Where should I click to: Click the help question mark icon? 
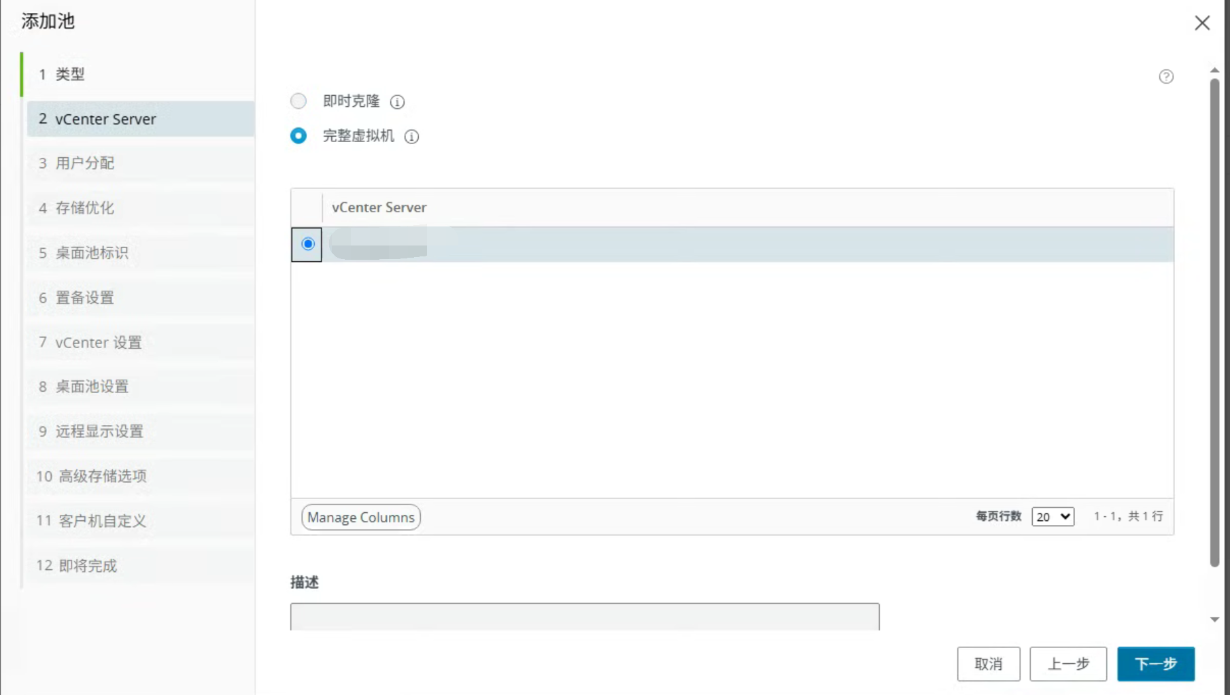point(1166,76)
